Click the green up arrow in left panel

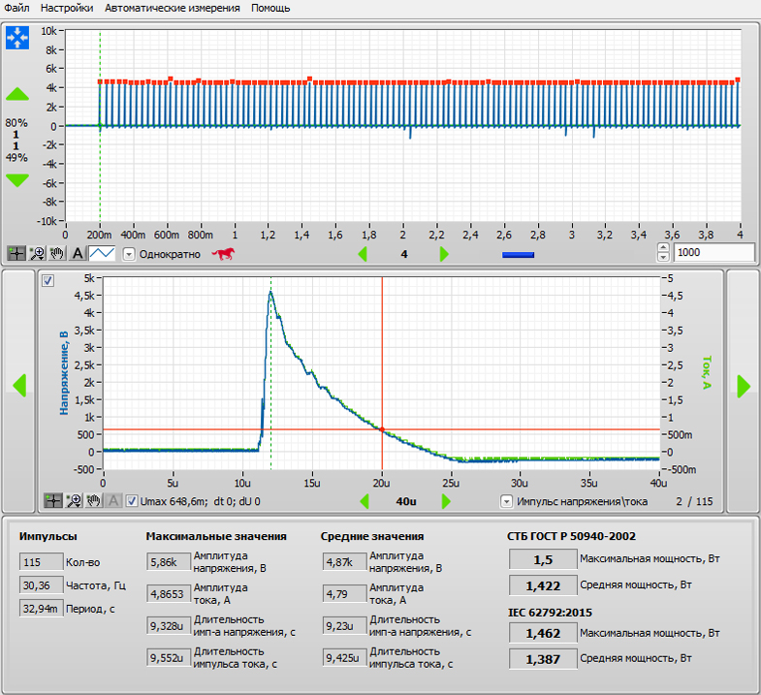tap(17, 95)
